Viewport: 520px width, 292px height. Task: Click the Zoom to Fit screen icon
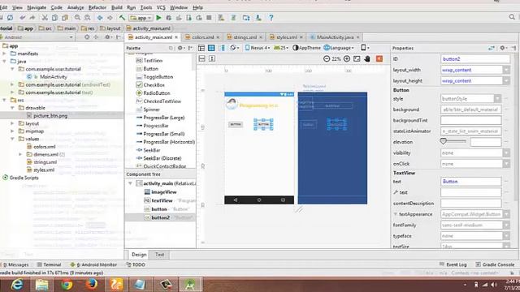click(x=357, y=59)
